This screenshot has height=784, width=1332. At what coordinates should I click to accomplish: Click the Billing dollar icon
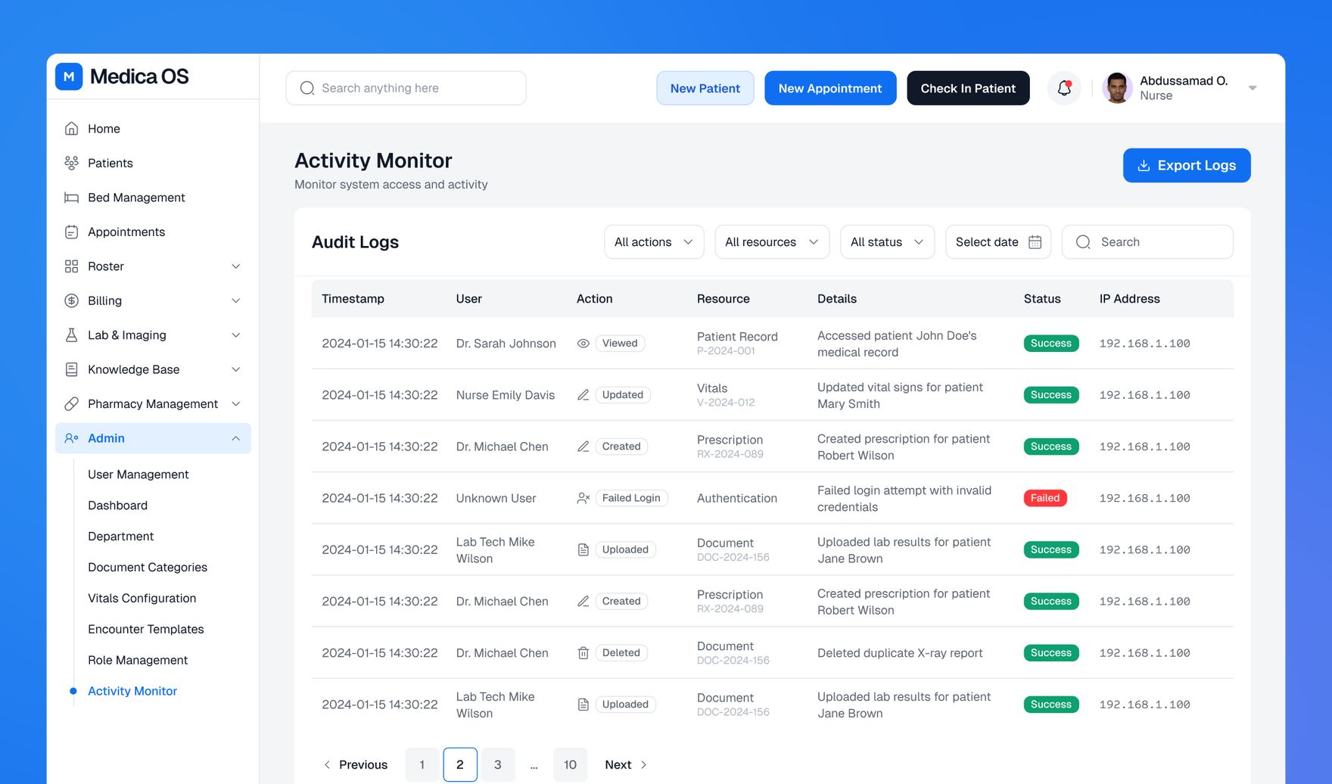[71, 300]
